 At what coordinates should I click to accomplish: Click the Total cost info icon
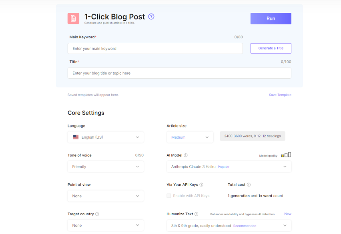click(249, 185)
